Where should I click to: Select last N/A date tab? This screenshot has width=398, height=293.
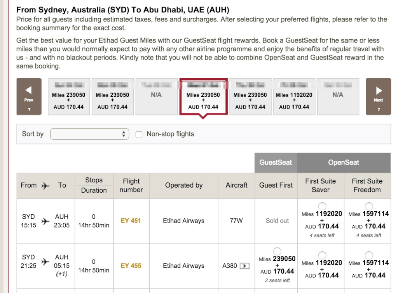tap(338, 96)
